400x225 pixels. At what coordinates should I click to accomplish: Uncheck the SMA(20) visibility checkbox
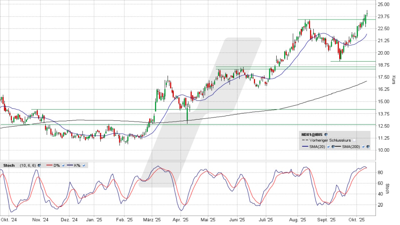pos(328,147)
